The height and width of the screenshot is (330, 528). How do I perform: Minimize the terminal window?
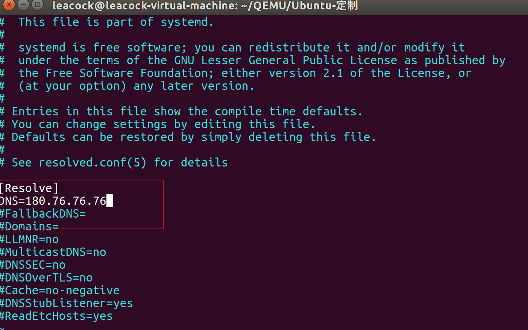[x=23, y=5]
